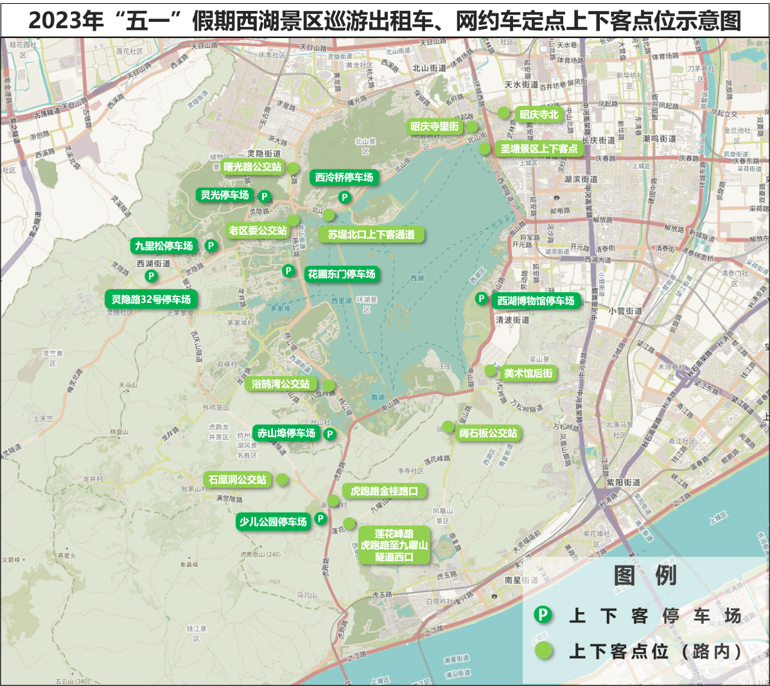Toggle the dot beside 圣塘景区上下客点
Screen dimensions: 770x686
click(485, 147)
